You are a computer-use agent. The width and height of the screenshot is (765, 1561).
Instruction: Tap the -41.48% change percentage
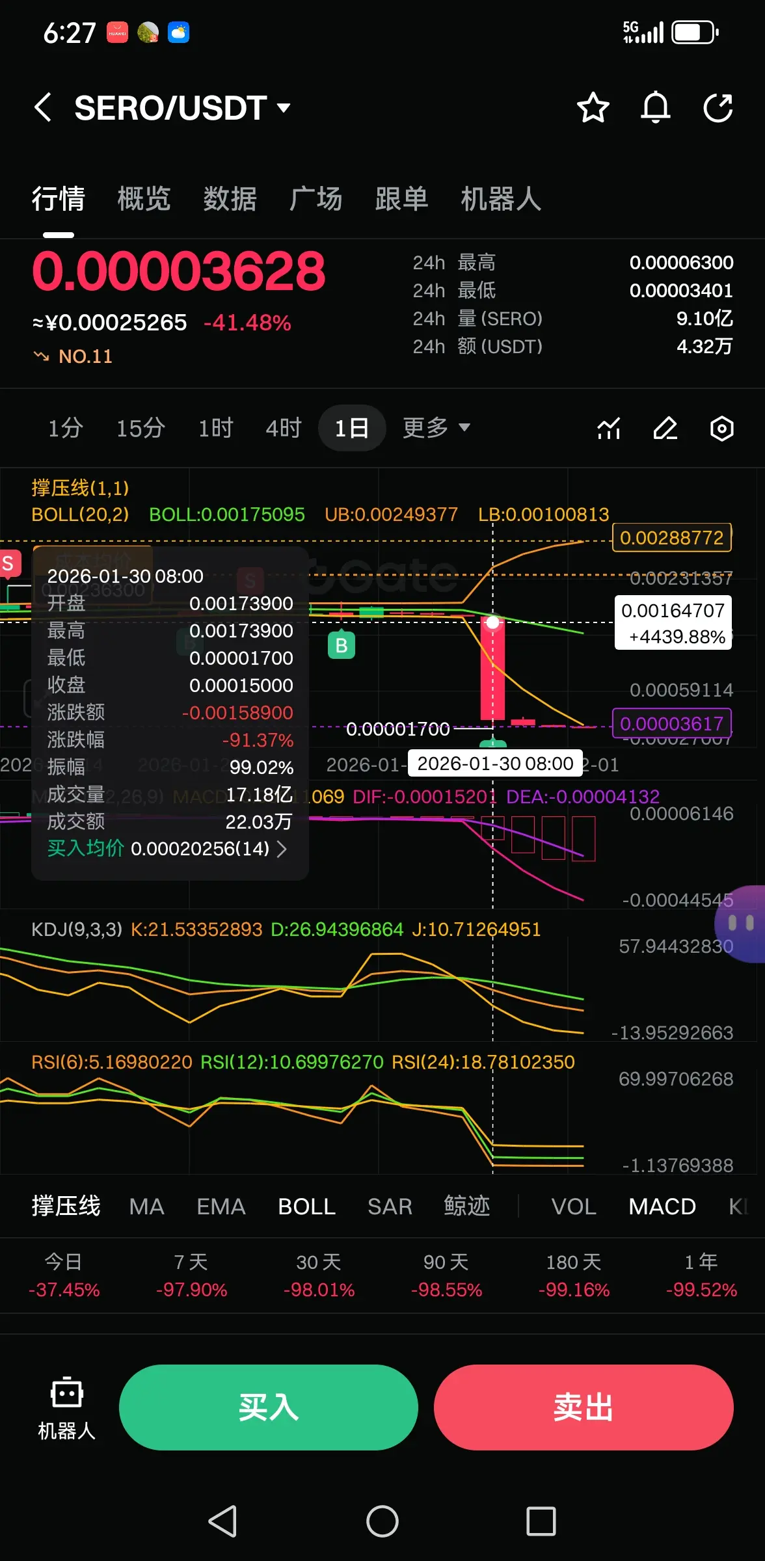coord(247,323)
